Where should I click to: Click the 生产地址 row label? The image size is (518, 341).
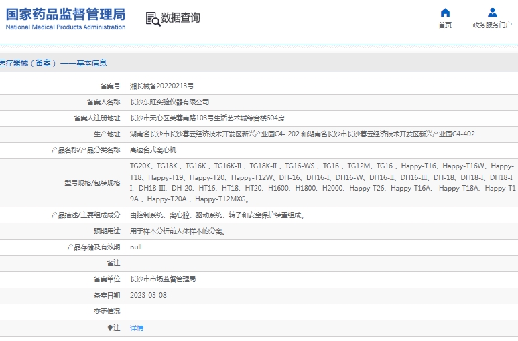(x=107, y=134)
